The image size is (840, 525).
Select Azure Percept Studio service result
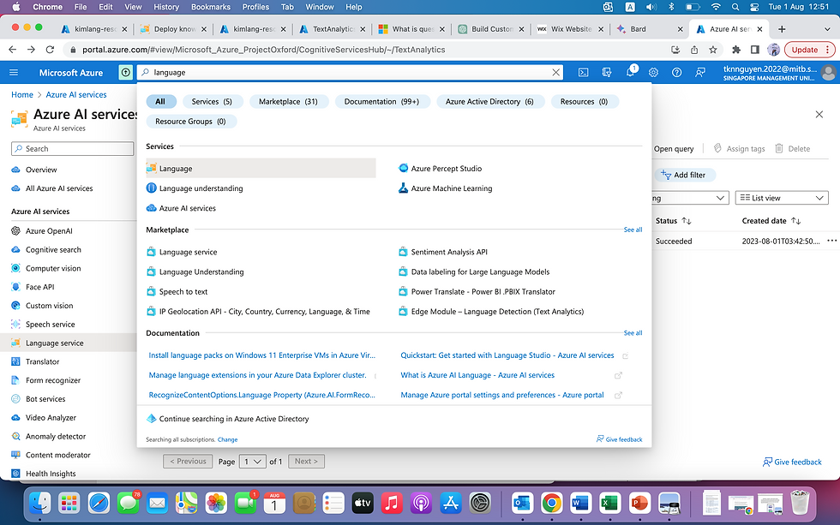coord(446,169)
